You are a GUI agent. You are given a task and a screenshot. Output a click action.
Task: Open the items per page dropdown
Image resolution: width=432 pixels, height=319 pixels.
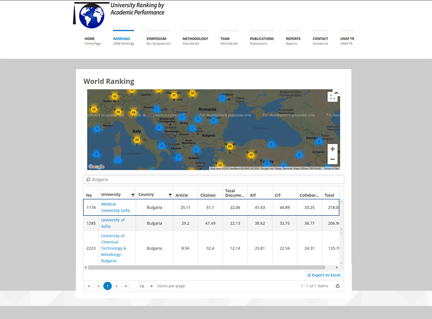[146, 286]
